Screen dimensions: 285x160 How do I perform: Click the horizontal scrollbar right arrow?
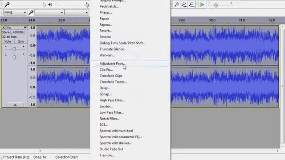pyautogui.click(x=278, y=151)
